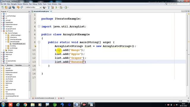Open the Window menu
Image resolution: width=190 pixels, height=107 pixels.
point(54,4)
